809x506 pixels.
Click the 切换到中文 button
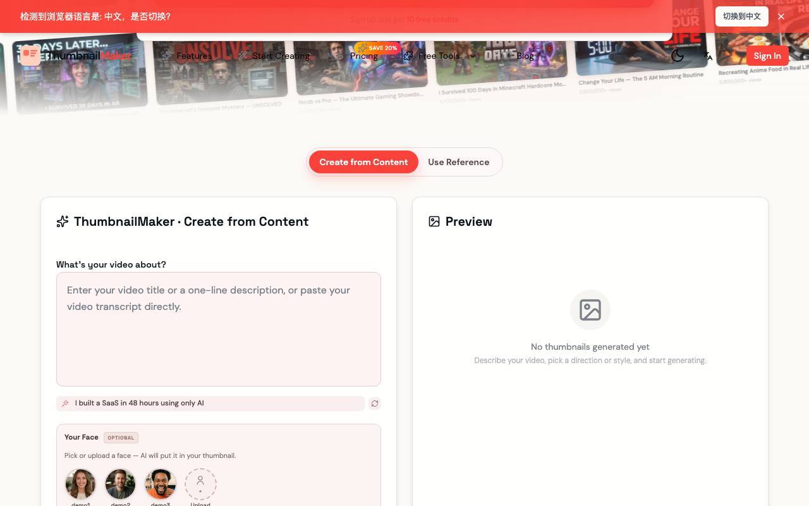point(742,16)
